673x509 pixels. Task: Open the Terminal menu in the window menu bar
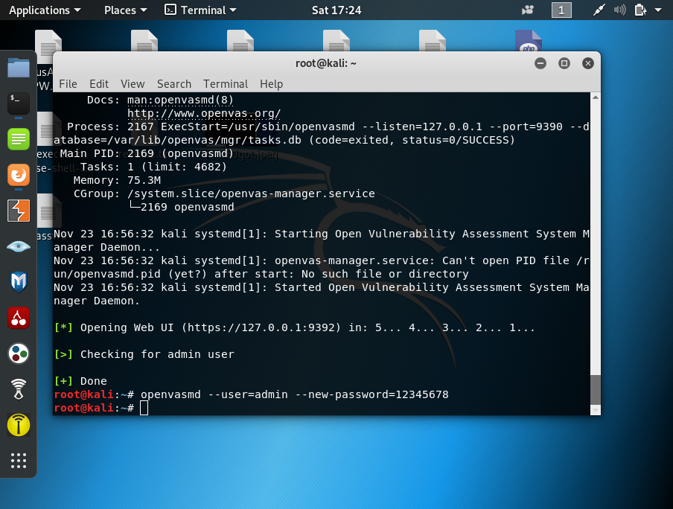point(226,83)
